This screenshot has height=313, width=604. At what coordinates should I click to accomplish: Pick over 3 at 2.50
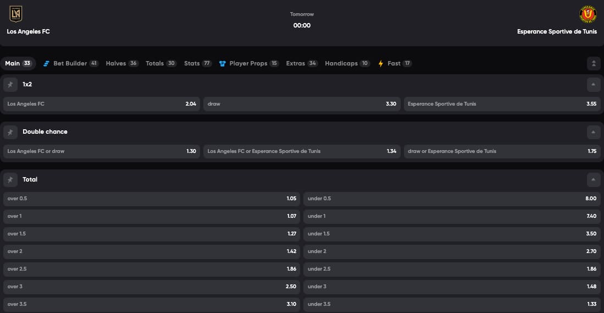pos(152,287)
